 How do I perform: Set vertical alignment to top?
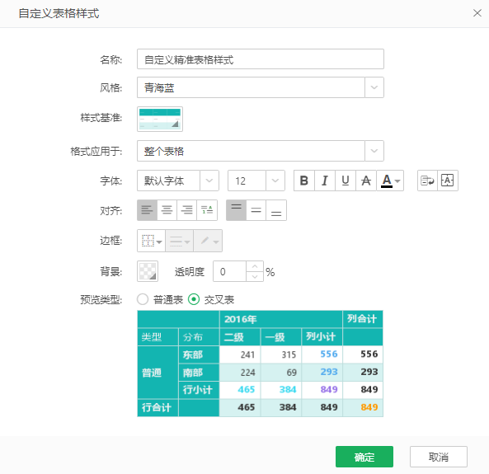[x=236, y=210]
